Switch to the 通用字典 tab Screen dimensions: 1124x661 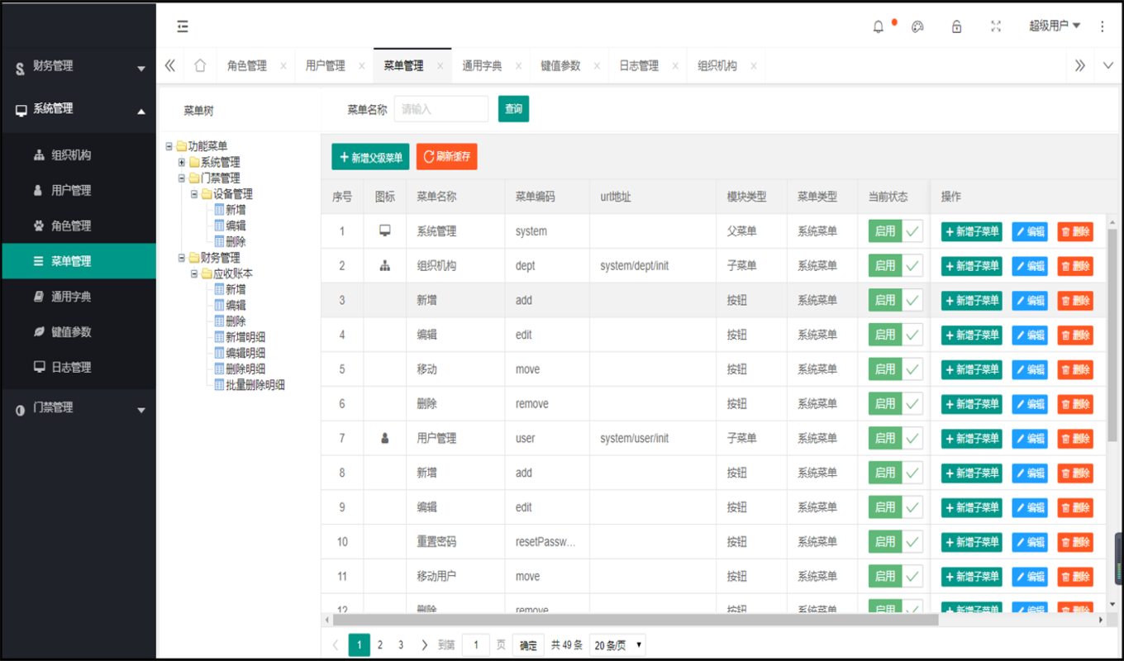coord(482,65)
